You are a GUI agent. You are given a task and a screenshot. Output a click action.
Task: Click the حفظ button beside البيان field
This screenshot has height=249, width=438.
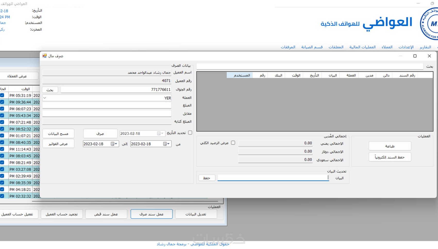pyautogui.click(x=207, y=178)
